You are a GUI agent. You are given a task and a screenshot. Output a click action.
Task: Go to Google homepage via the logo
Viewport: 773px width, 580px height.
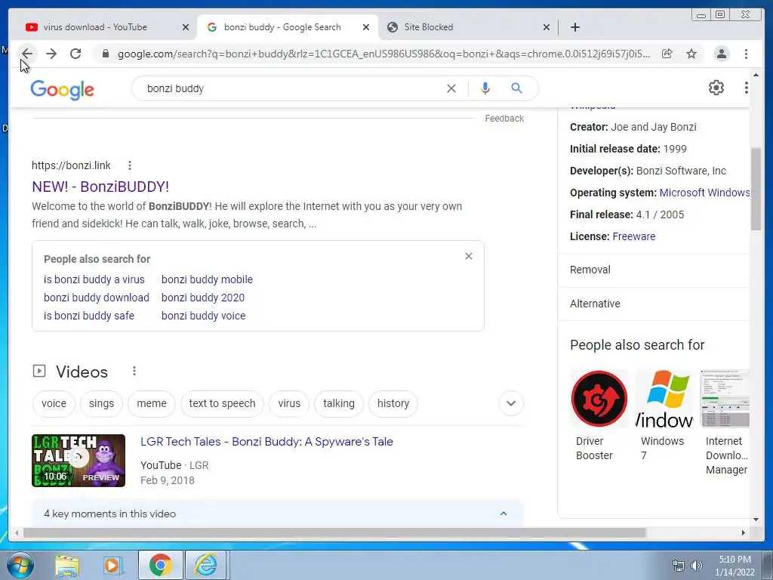coord(62,90)
